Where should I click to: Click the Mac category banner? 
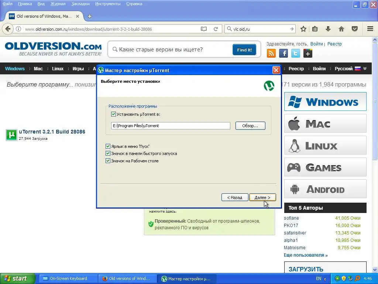325,124
